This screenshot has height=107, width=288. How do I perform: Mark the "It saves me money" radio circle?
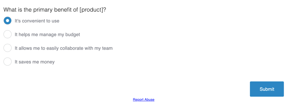[7, 62]
